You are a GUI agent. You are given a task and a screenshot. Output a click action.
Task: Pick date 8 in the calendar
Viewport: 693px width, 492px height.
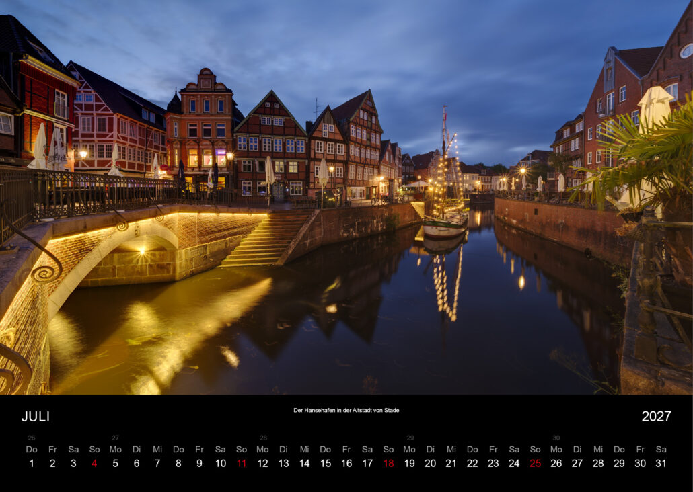coord(178,463)
